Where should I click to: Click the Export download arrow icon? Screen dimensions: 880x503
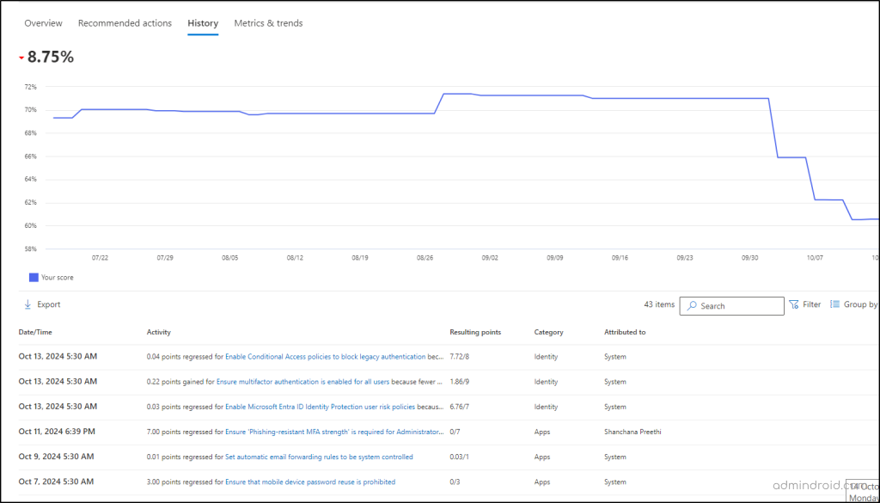click(27, 304)
